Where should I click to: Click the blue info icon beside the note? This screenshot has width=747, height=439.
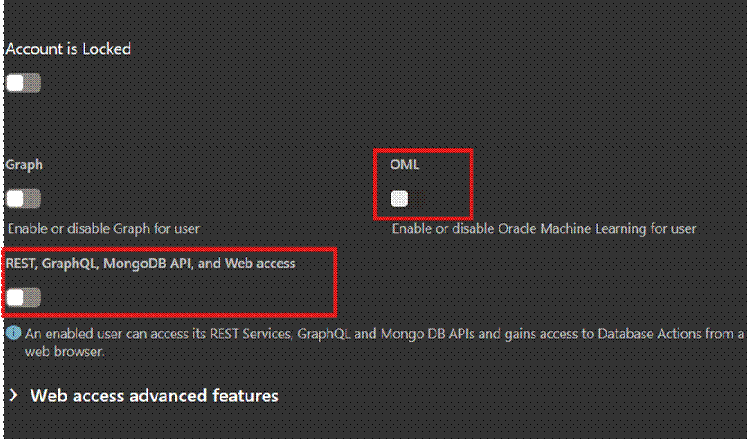13,334
